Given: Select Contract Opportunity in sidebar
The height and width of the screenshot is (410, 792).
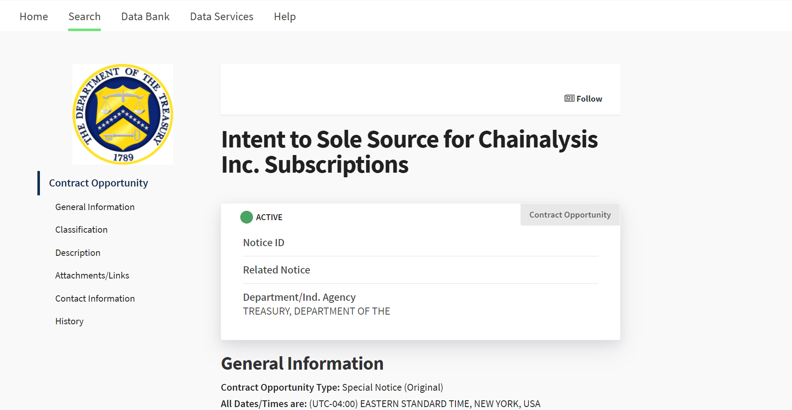Looking at the screenshot, I should (99, 183).
